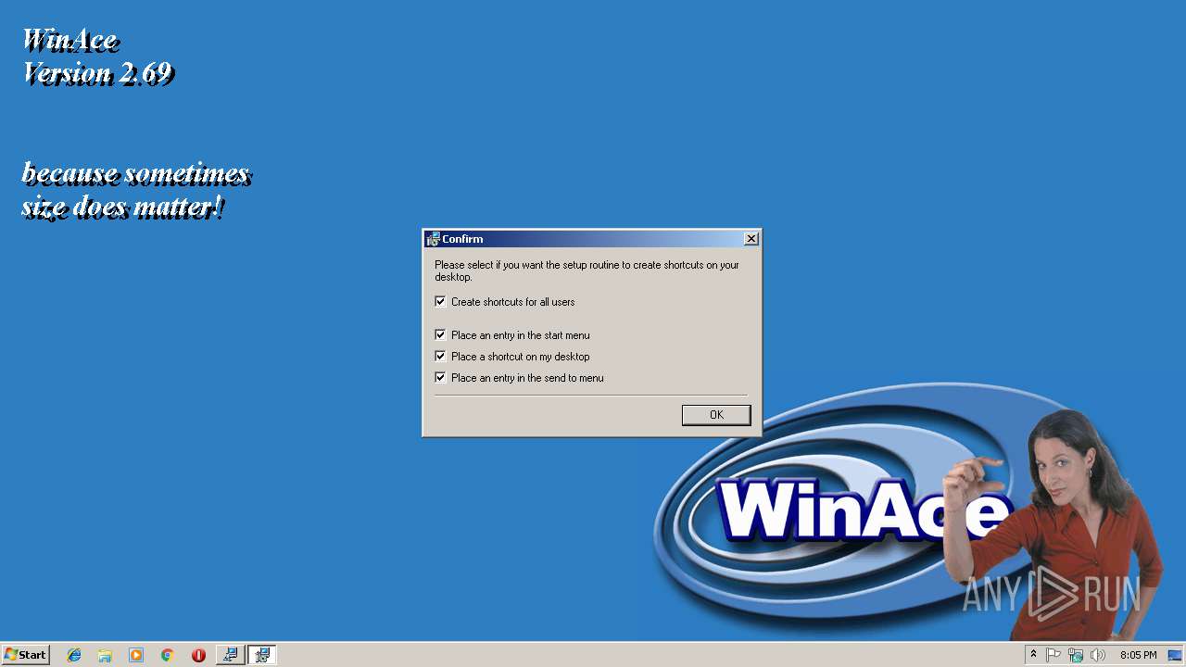Click the 8:05 PM clock
1186x667 pixels.
(1138, 655)
